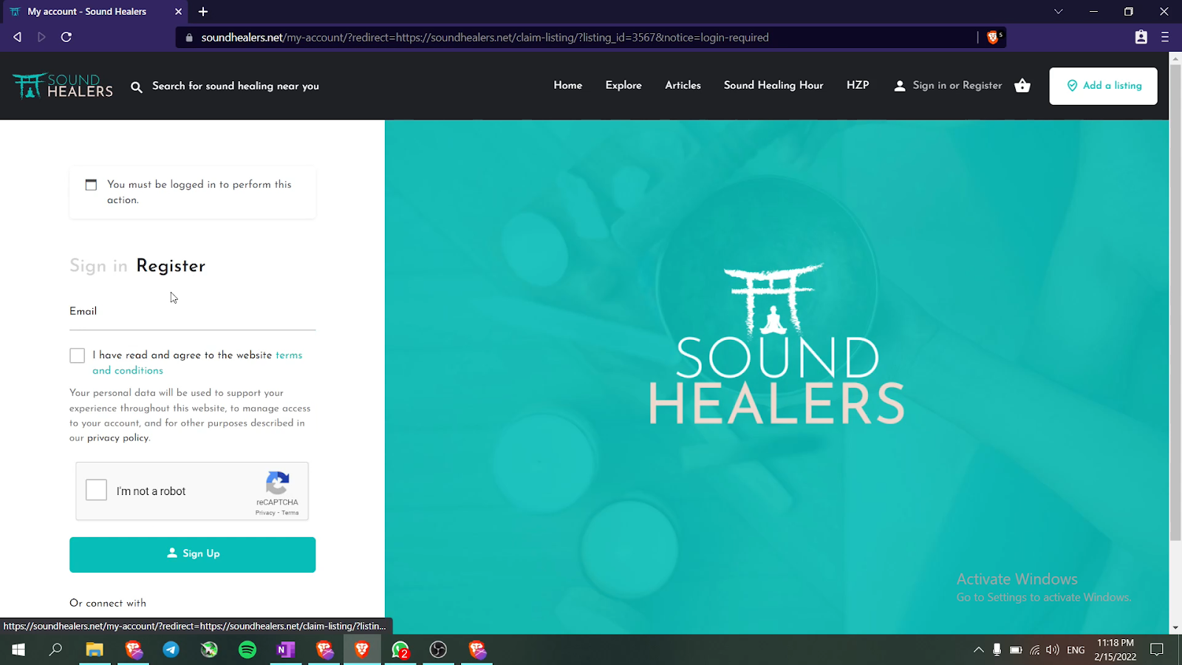Open WhatsApp from the taskbar
The height and width of the screenshot is (665, 1182).
click(x=400, y=649)
